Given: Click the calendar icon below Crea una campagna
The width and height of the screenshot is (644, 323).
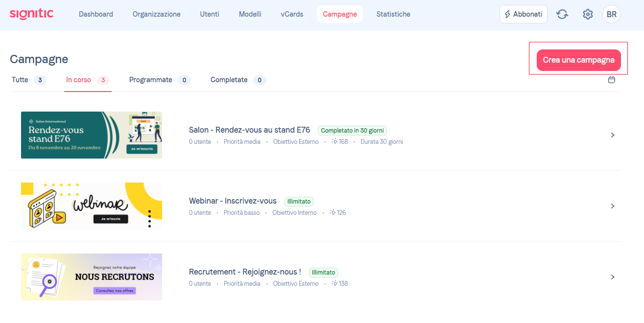Looking at the screenshot, I should pyautogui.click(x=612, y=80).
